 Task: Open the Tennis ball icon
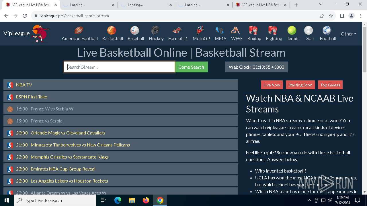tap(292, 30)
